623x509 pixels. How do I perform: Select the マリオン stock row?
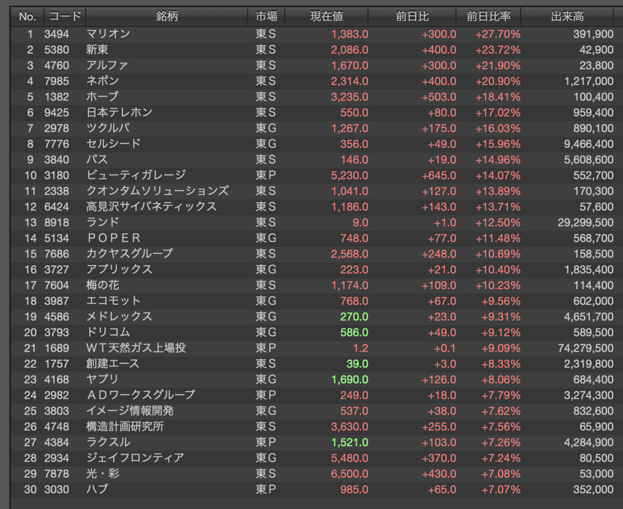coord(317,34)
